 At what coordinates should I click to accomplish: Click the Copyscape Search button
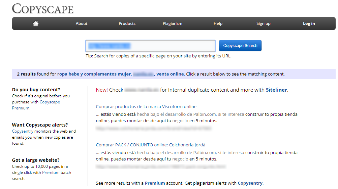240,46
